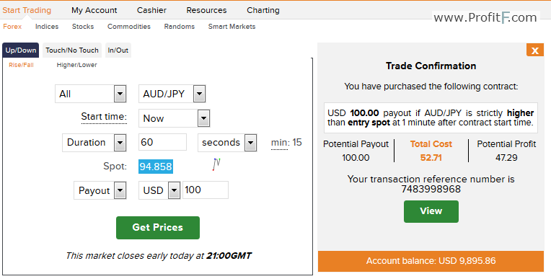Switch to the Touch/No Touch tab

[x=72, y=50]
